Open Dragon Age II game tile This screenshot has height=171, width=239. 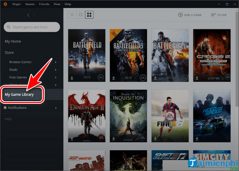click(x=87, y=116)
